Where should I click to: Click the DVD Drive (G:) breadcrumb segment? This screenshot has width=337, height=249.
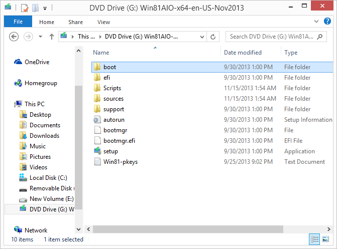coord(141,37)
